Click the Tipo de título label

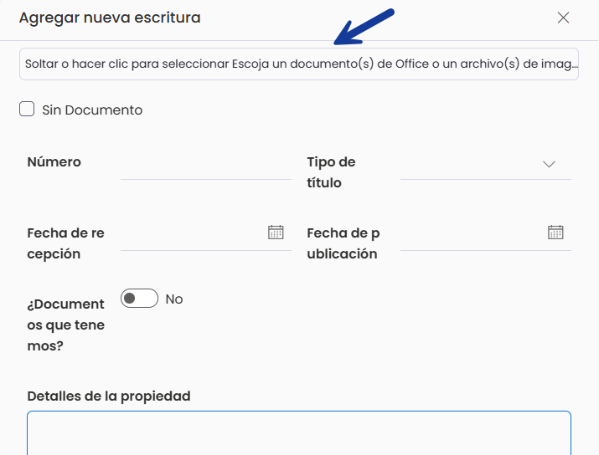point(331,172)
